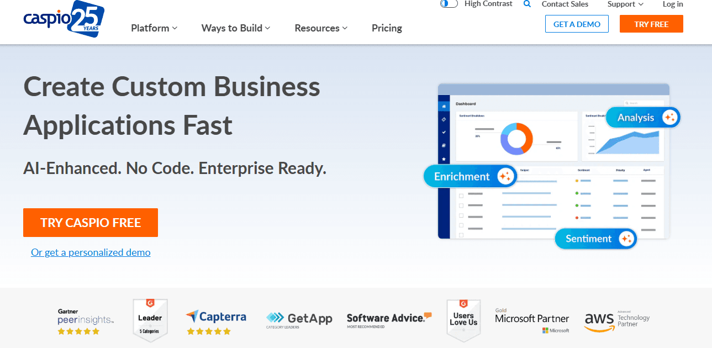Expand the Support dropdown
712x348 pixels.
[625, 4]
